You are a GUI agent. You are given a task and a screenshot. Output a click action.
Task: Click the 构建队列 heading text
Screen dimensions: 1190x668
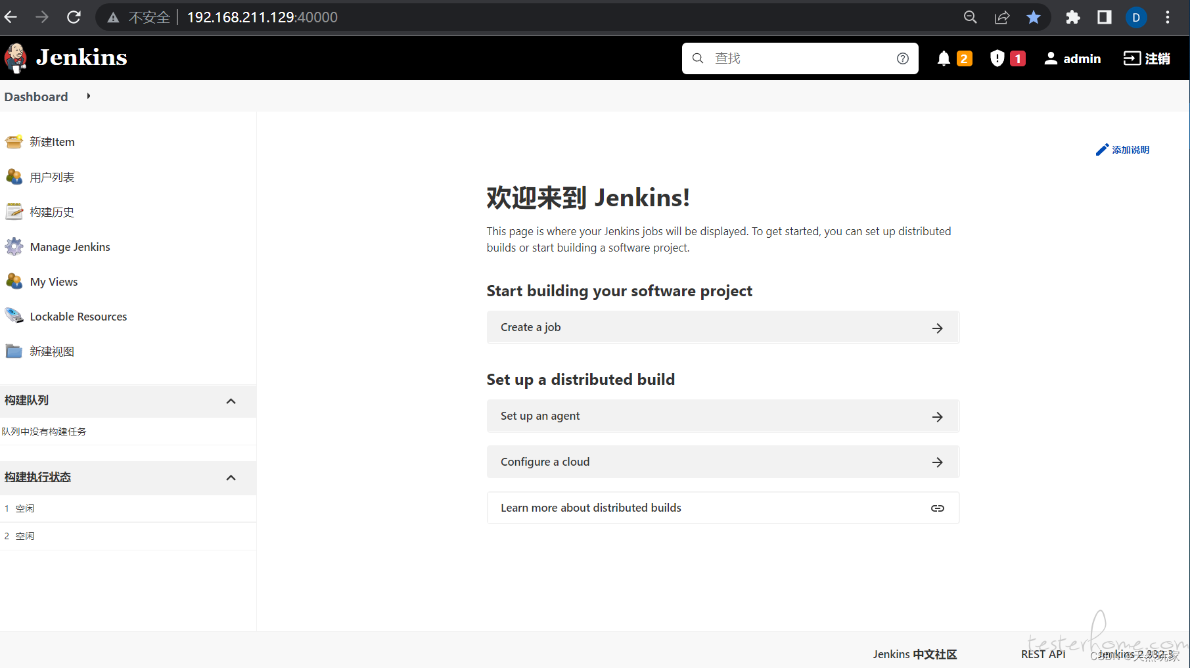(26, 400)
